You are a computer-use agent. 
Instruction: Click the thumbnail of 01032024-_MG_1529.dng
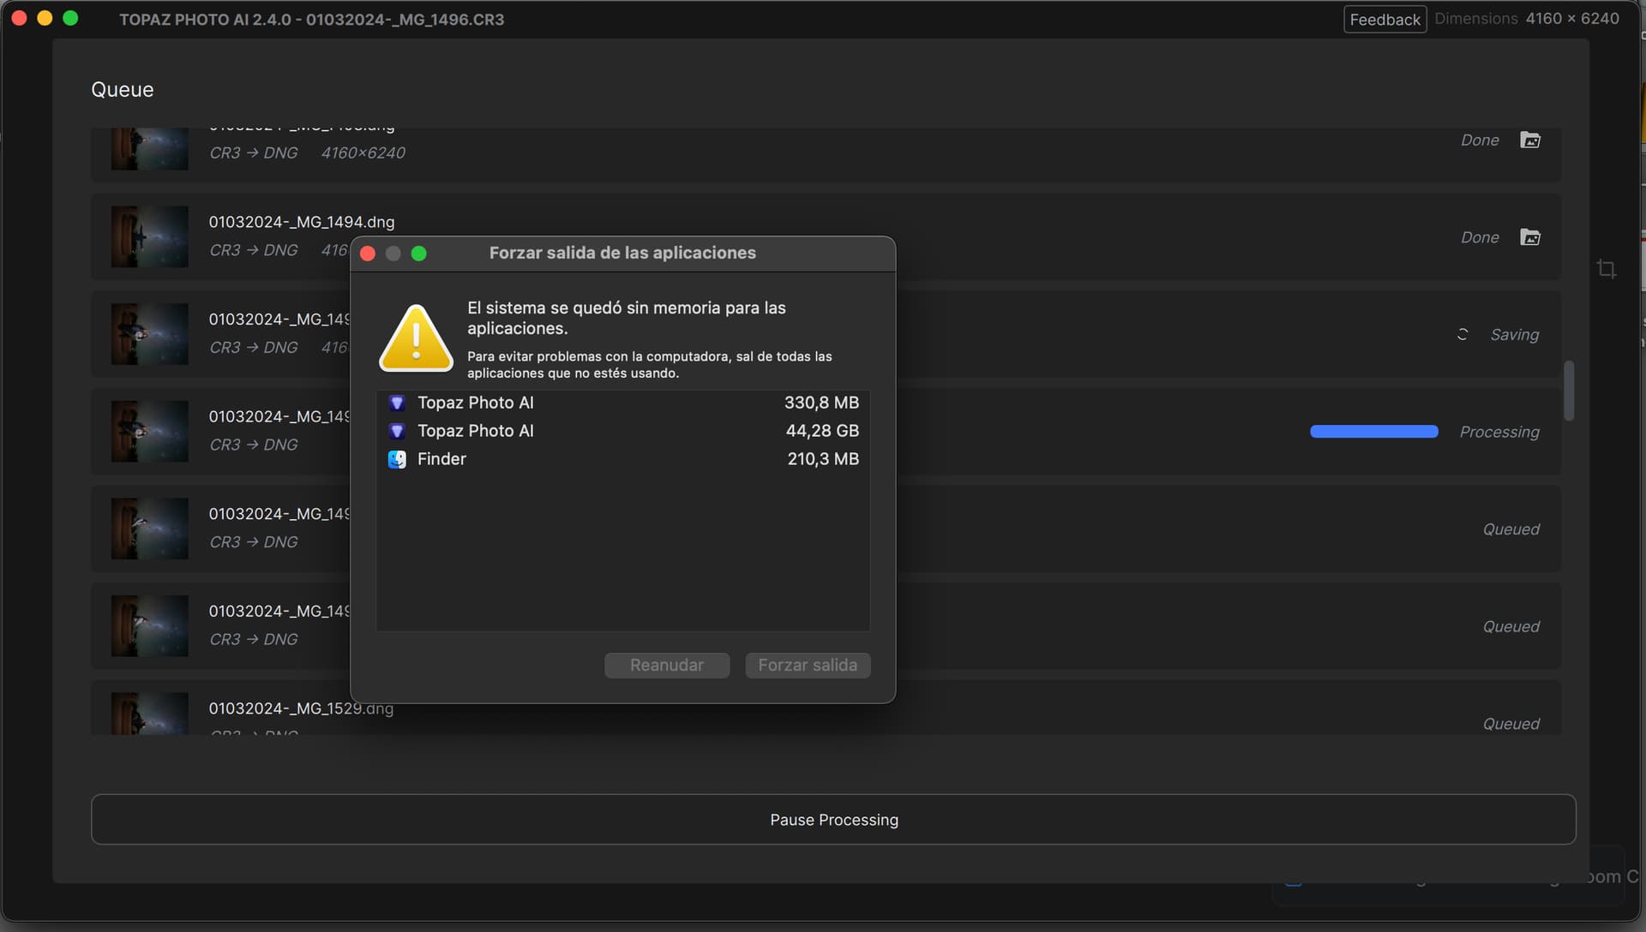[148, 712]
